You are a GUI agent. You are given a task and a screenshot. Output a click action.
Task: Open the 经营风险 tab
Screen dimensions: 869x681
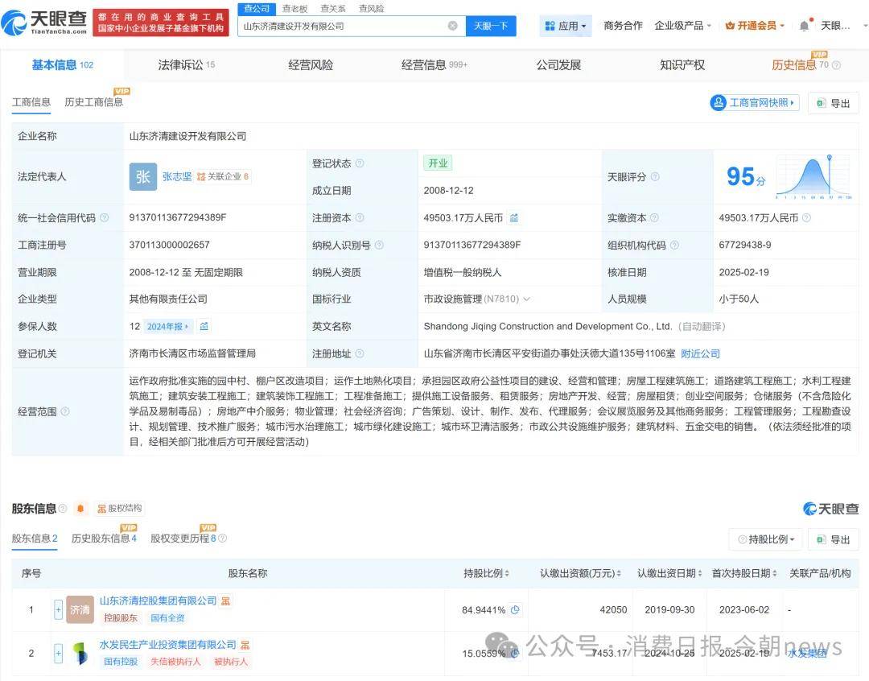[311, 65]
